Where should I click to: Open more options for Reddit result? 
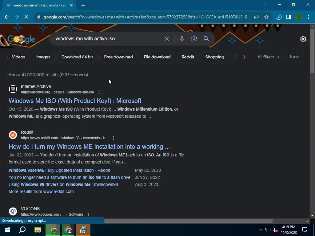(x=114, y=138)
